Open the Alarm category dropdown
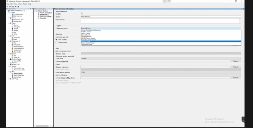The height and width of the screenshot is (128, 253). click(x=161, y=75)
